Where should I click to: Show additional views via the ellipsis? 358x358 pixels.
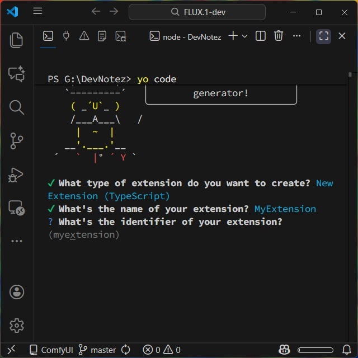17,241
